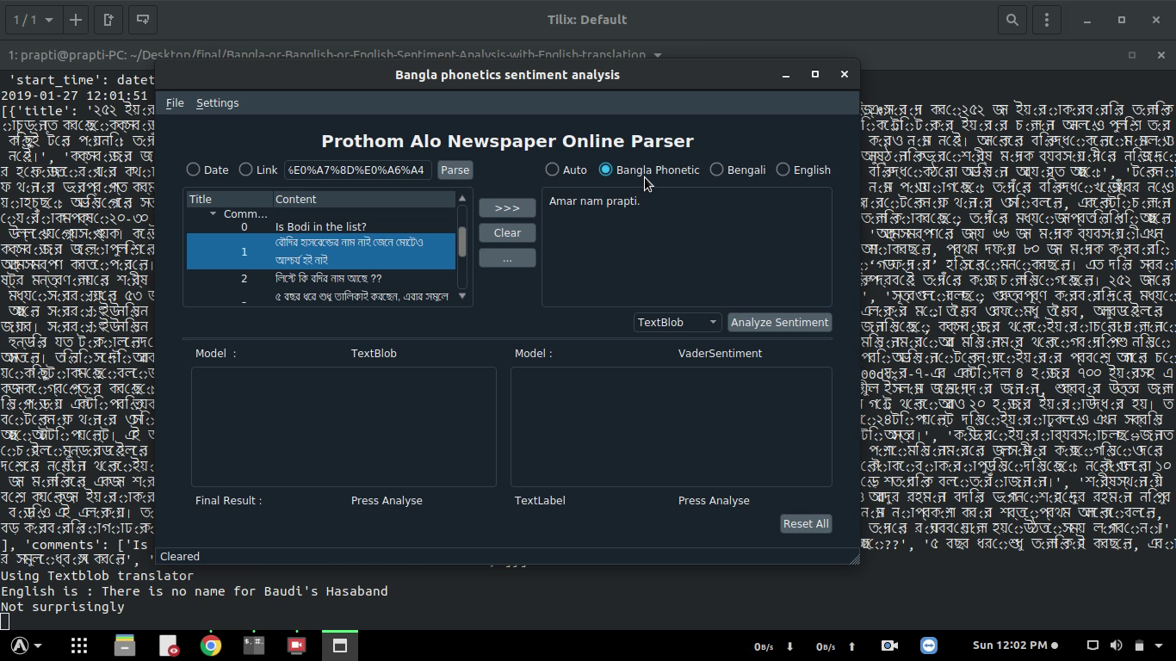The width and height of the screenshot is (1176, 661).
Task: Click the list scroll-up arrow
Action: point(462,198)
